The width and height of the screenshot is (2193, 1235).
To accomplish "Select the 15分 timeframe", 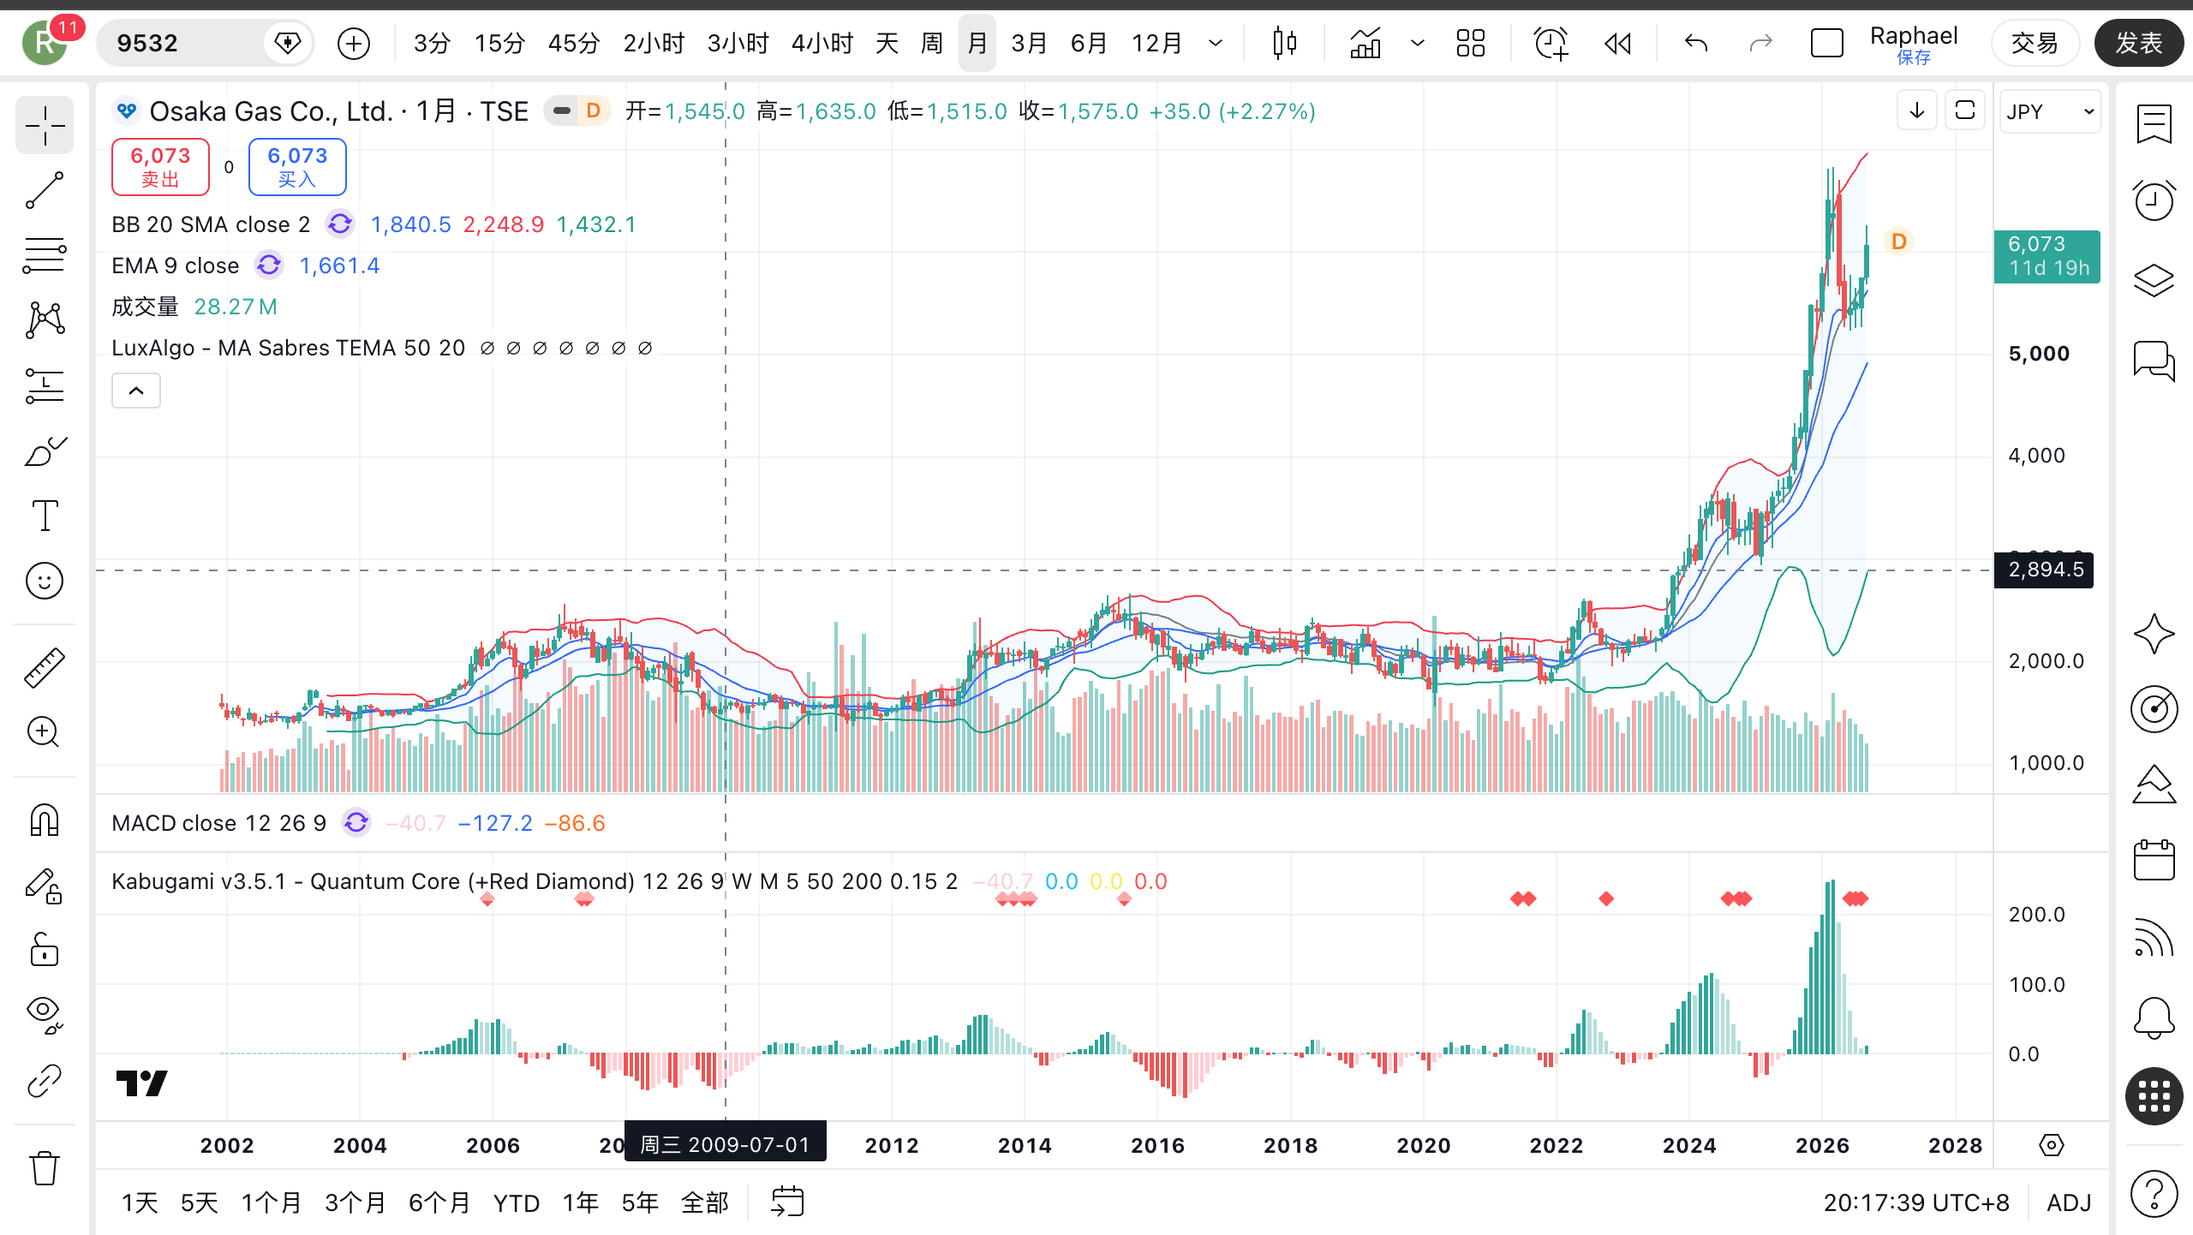I will (x=499, y=43).
